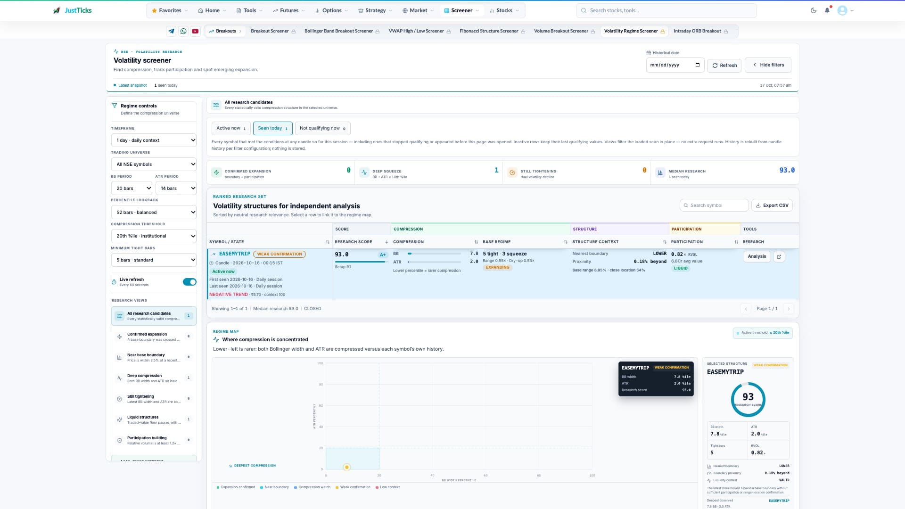The width and height of the screenshot is (905, 509).
Task: Select Deep compression research view
Action: coord(154,378)
